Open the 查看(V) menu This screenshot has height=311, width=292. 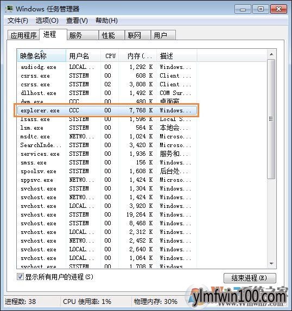(77, 21)
